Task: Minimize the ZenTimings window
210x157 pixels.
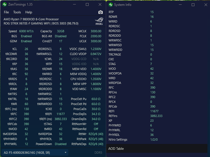Action: point(74,5)
